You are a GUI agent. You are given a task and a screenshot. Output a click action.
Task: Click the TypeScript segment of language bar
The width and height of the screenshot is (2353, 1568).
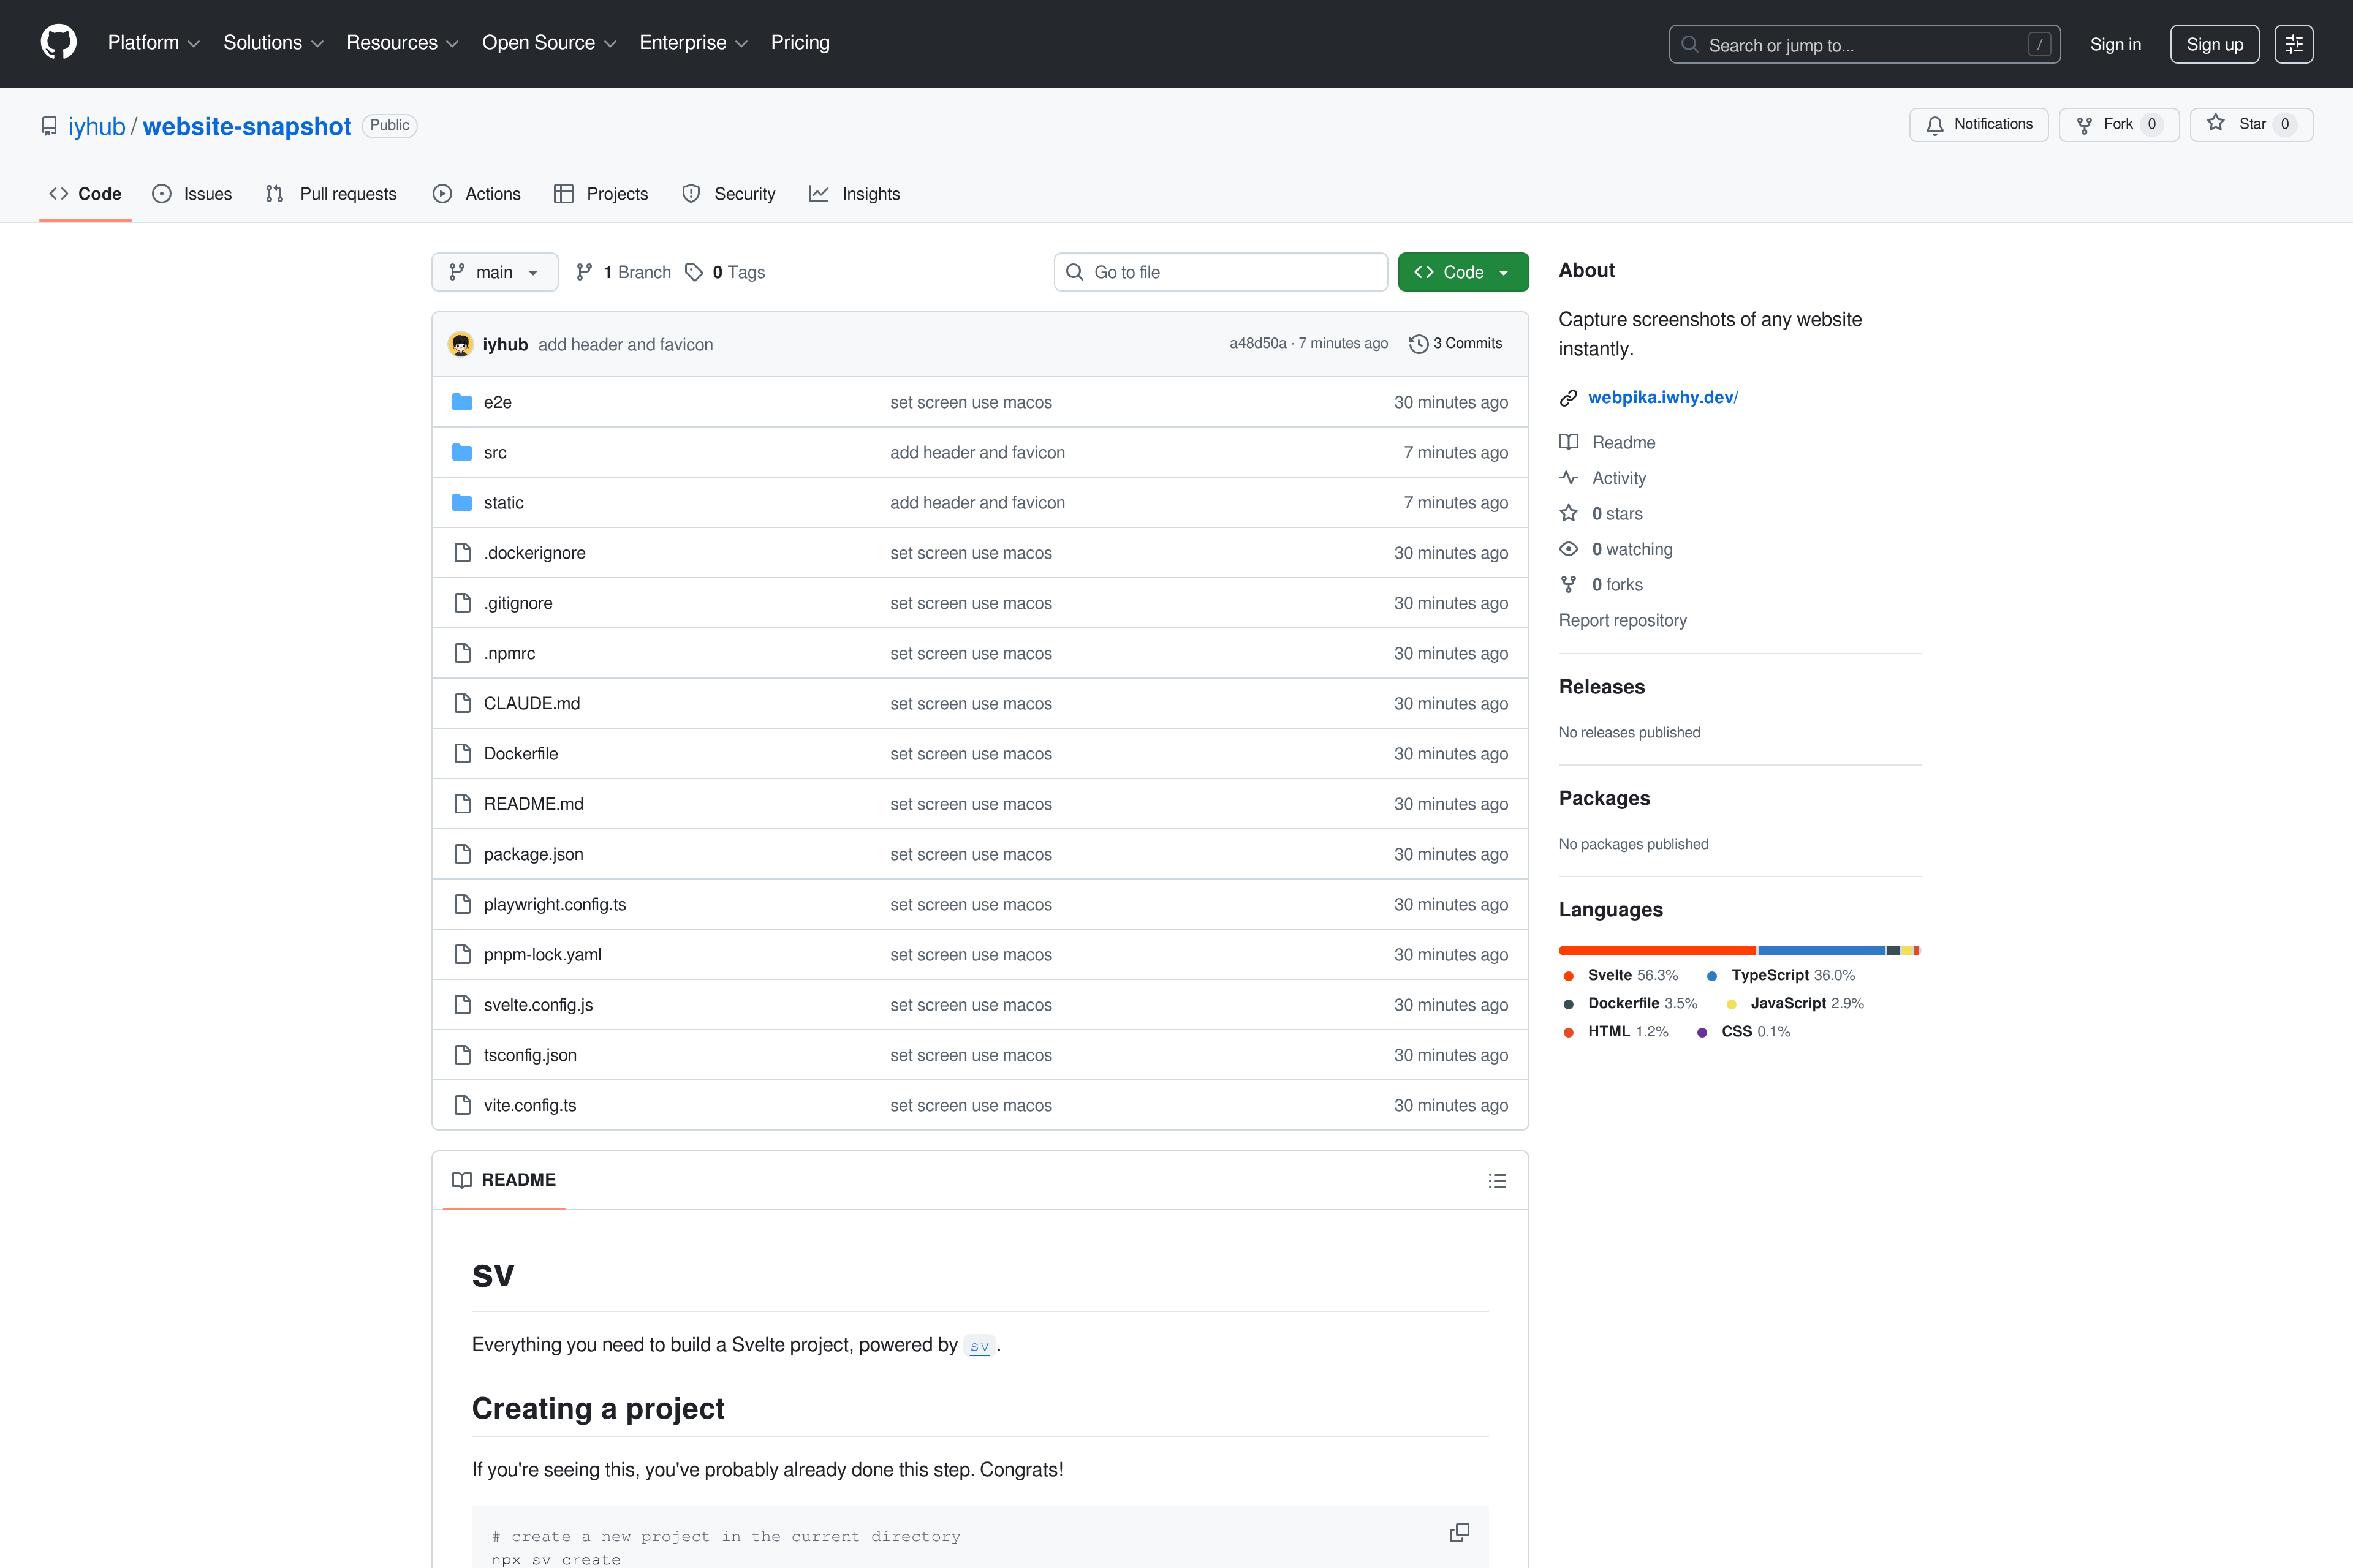point(1821,950)
